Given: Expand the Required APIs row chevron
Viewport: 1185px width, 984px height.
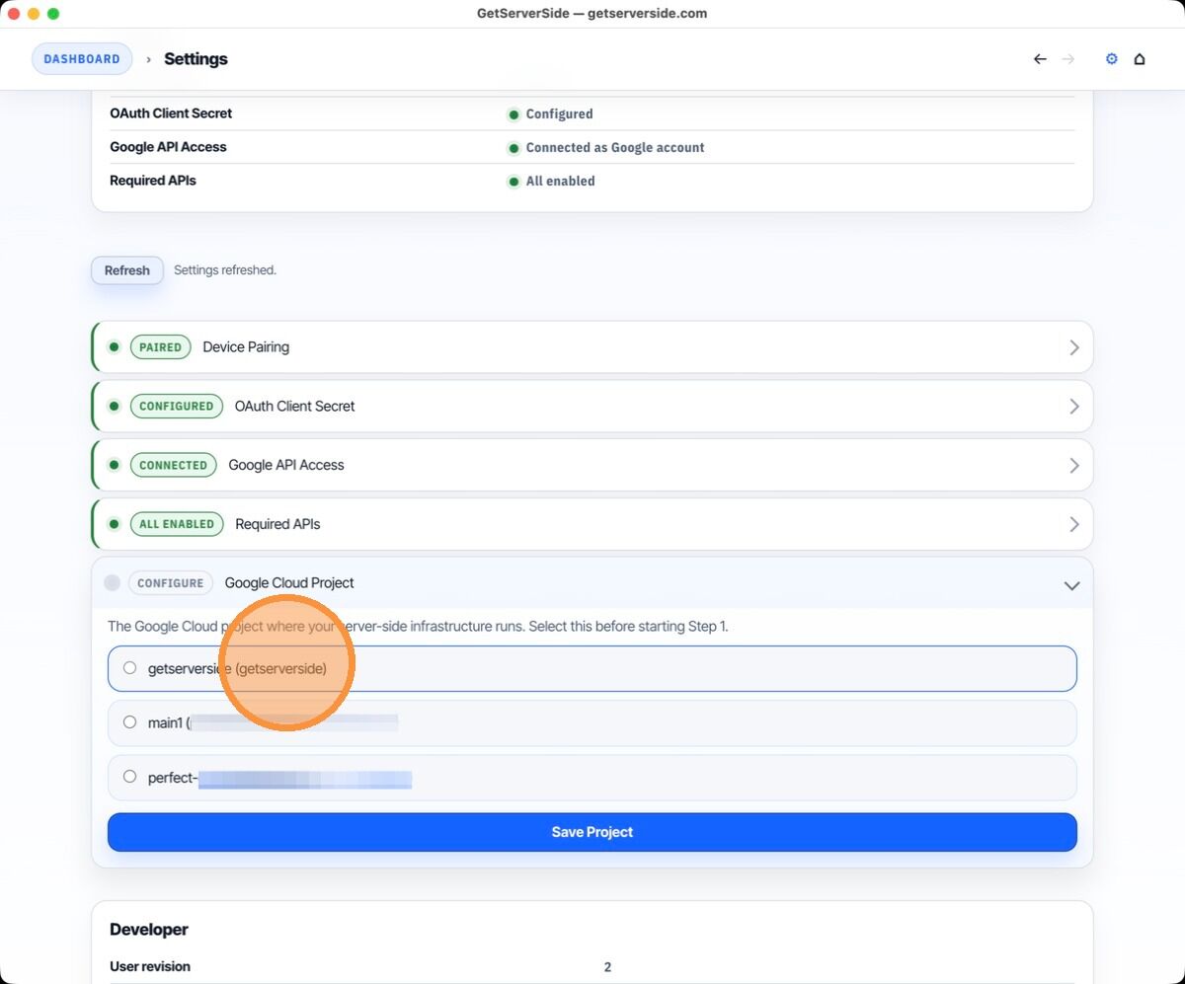Looking at the screenshot, I should (x=1073, y=524).
